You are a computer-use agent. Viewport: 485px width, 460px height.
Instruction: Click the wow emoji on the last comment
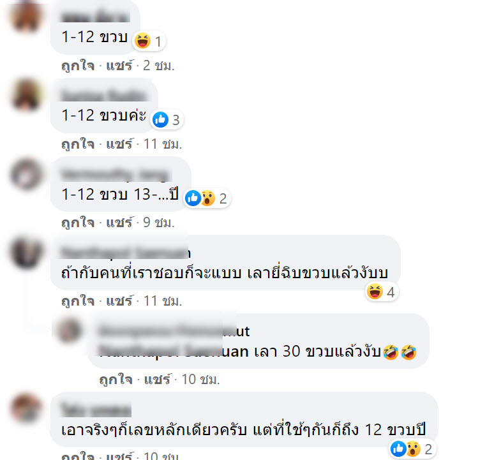click(414, 449)
